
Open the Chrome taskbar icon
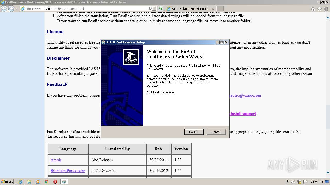(x=47, y=182)
